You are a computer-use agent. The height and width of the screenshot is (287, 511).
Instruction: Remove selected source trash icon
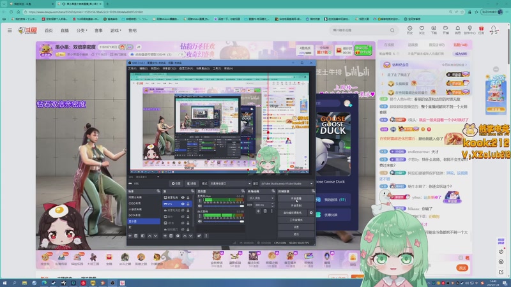point(171,236)
